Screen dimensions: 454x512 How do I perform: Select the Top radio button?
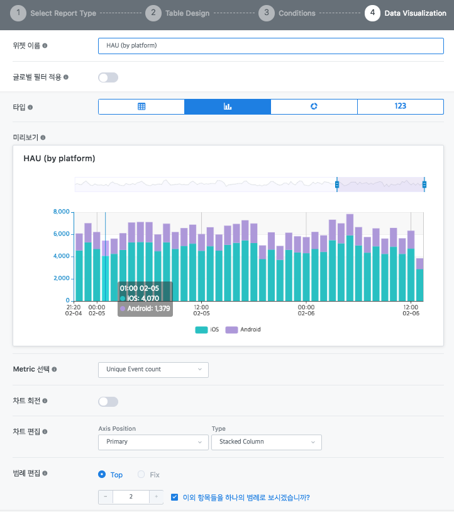(102, 474)
